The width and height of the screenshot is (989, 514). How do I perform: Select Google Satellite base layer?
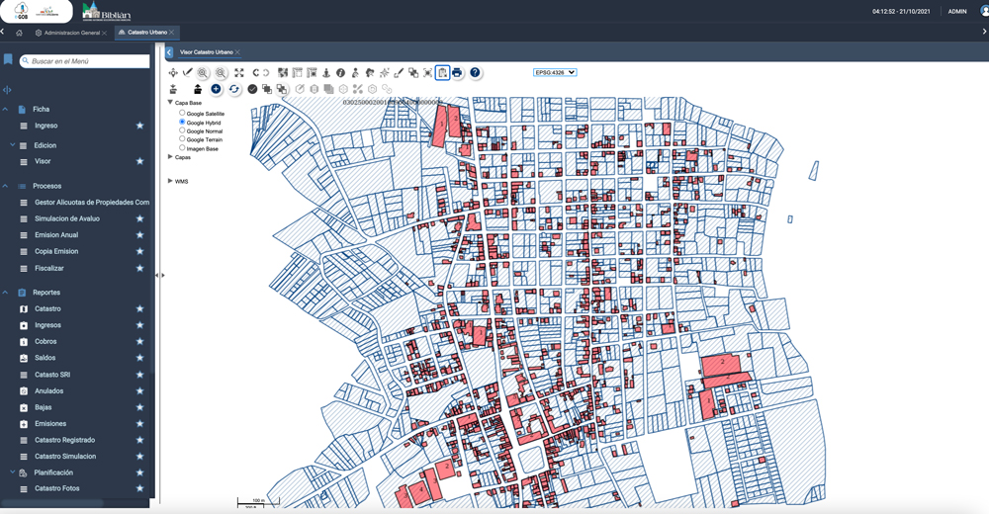pyautogui.click(x=182, y=114)
